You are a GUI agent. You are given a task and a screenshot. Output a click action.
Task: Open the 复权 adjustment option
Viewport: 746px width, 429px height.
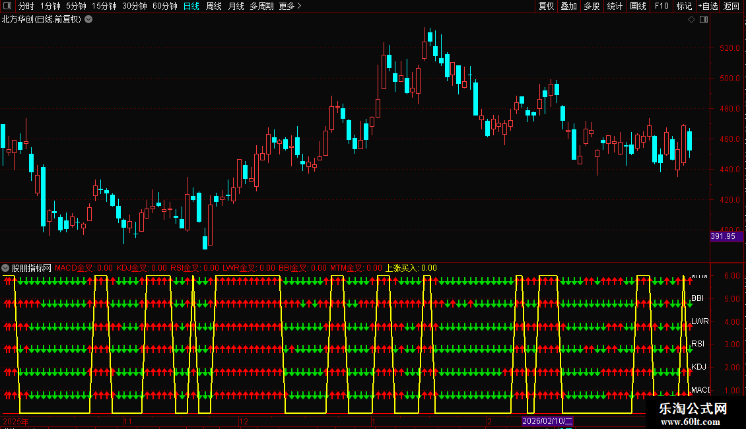tap(546, 6)
